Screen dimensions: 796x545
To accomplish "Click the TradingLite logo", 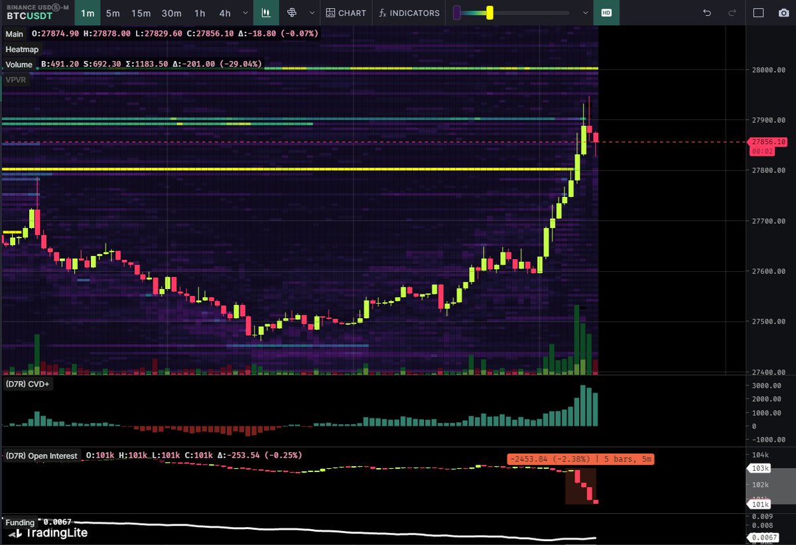I will (46, 532).
